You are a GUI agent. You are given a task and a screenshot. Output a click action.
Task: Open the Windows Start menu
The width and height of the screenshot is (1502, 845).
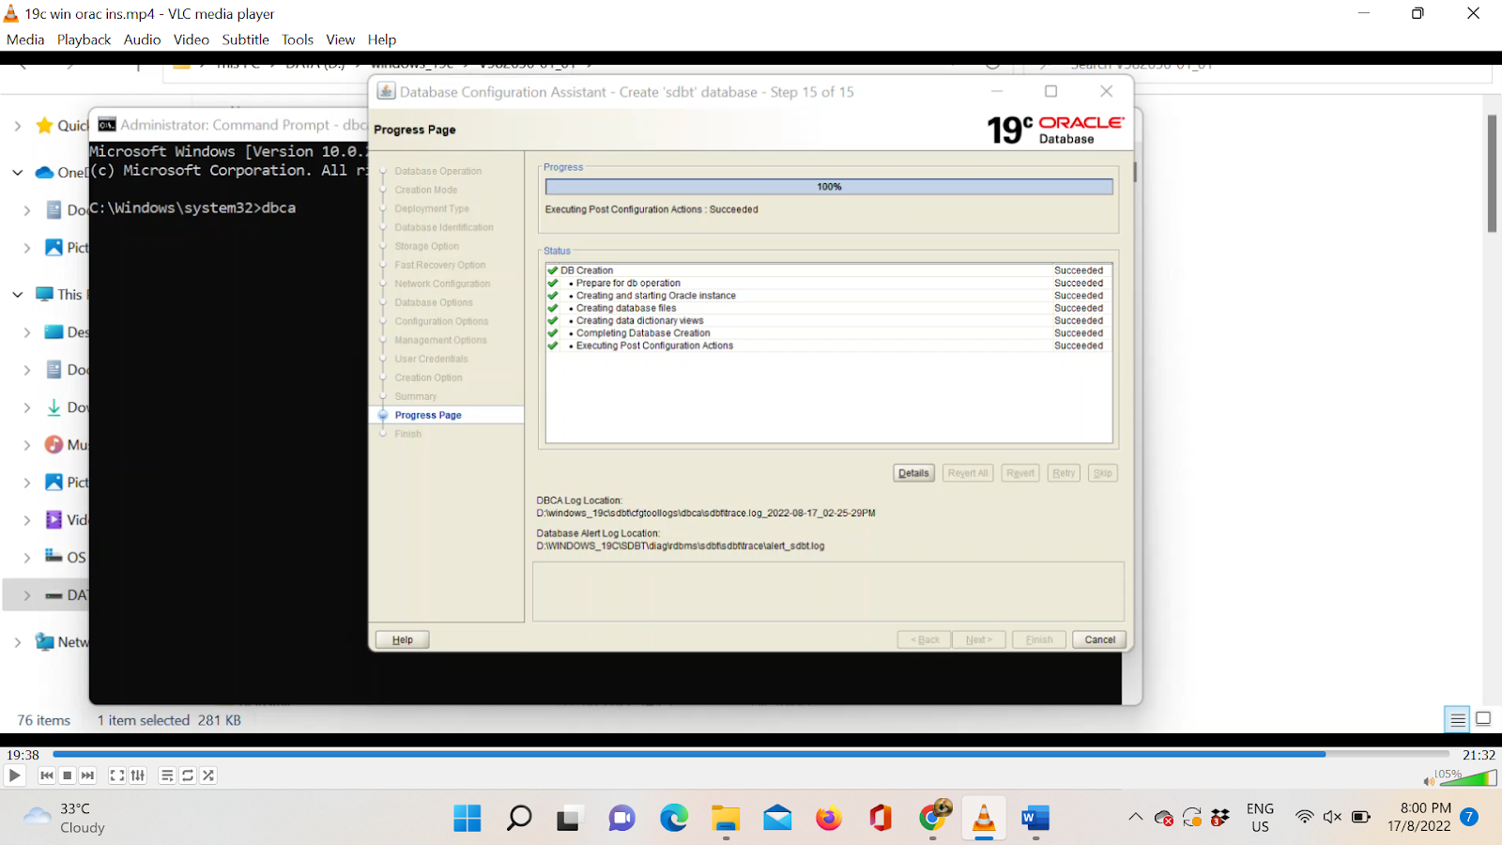click(x=467, y=819)
